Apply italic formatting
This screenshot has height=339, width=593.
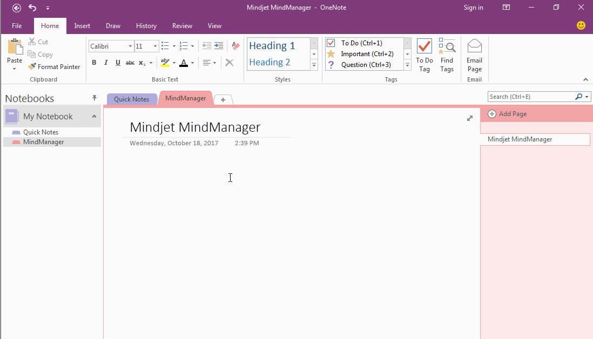tap(106, 63)
